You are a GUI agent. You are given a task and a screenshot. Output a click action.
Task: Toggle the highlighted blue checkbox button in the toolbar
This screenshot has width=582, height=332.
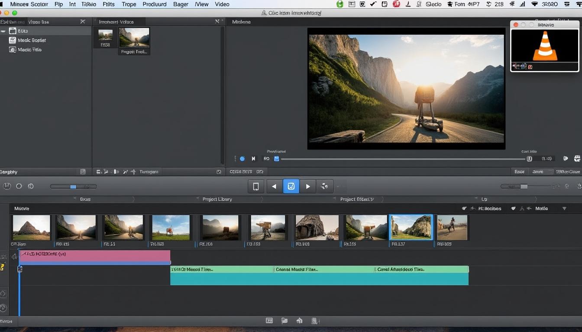coord(291,186)
